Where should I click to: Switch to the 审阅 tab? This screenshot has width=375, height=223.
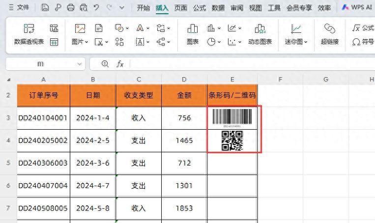[x=237, y=8]
